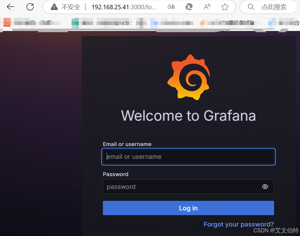The height and width of the screenshot is (236, 300).
Task: Focus the 点此搜索 search box
Action: click(x=270, y=7)
